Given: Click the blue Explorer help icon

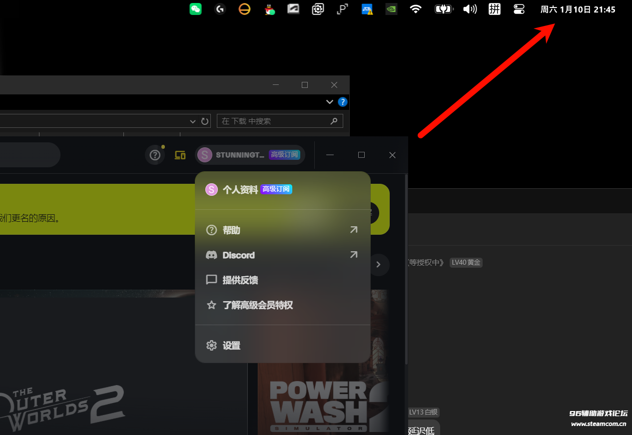Looking at the screenshot, I should (x=342, y=102).
